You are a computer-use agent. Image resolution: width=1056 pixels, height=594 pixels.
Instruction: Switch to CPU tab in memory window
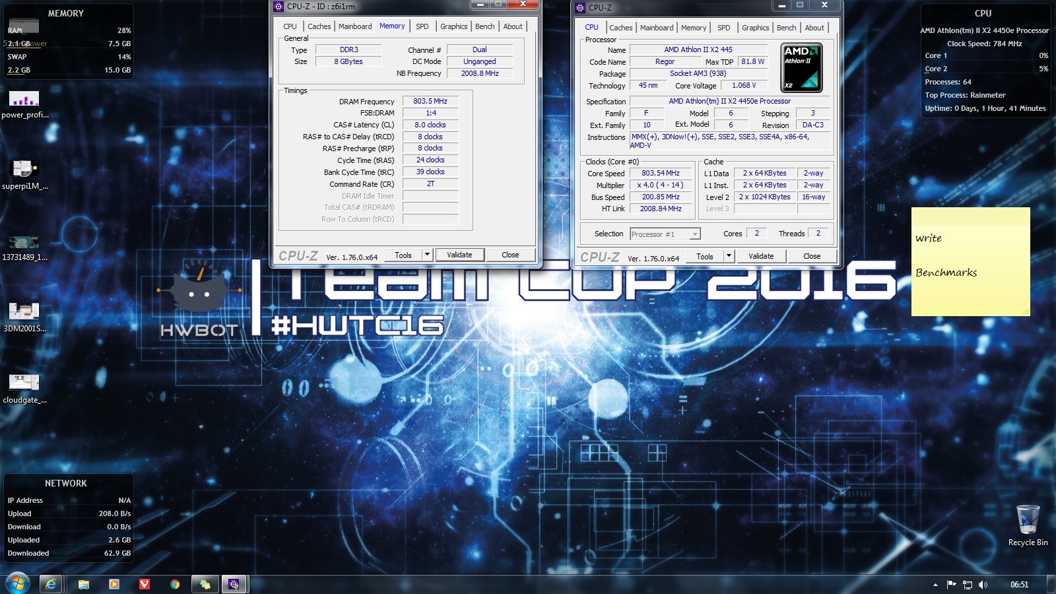[x=290, y=26]
